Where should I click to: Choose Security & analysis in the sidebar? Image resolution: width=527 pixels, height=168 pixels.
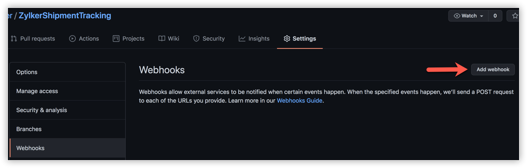(x=42, y=110)
